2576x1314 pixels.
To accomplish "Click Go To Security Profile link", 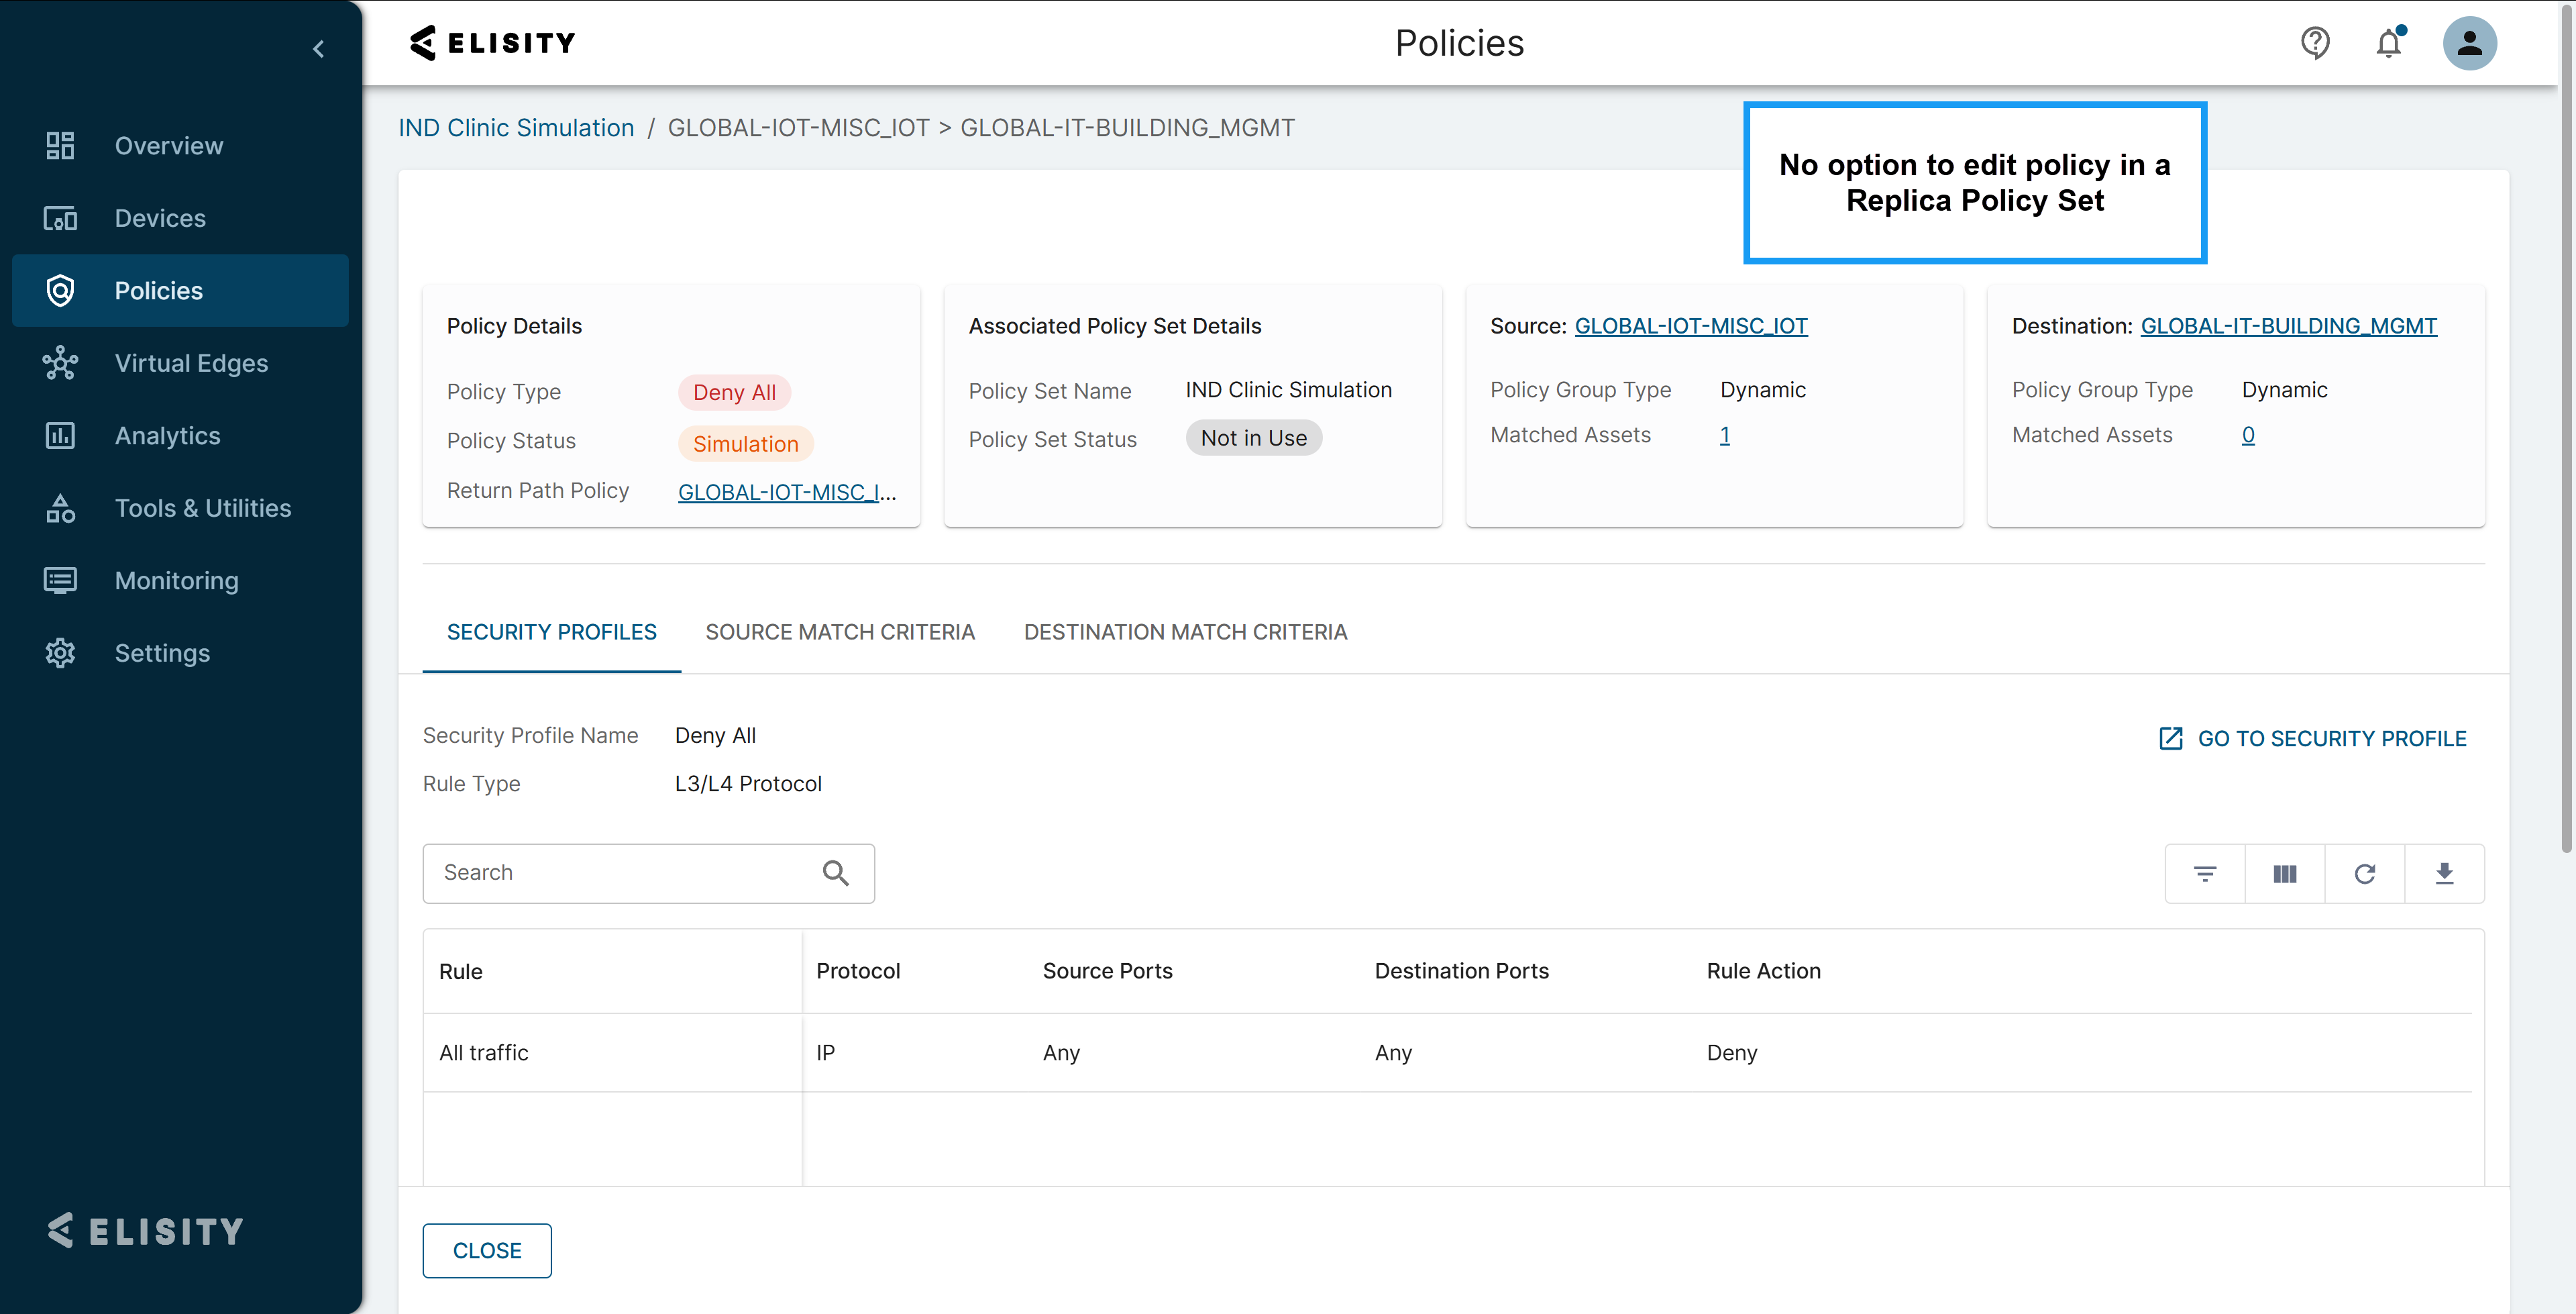I will tap(2313, 739).
